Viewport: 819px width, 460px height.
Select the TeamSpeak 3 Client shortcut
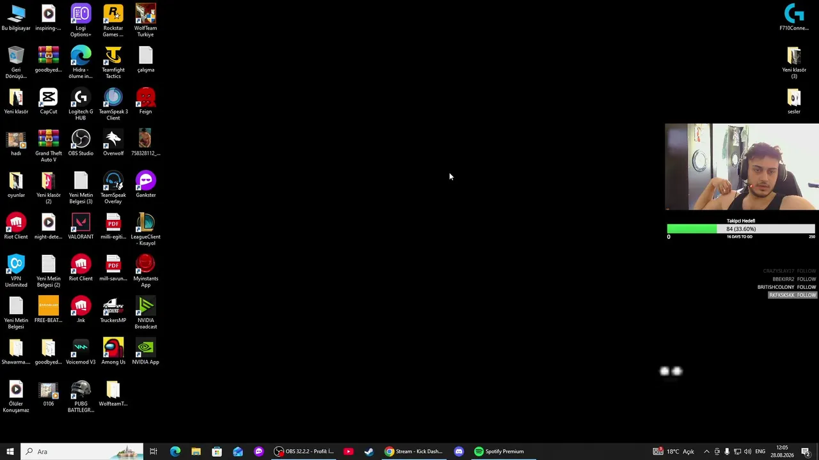pos(113,104)
